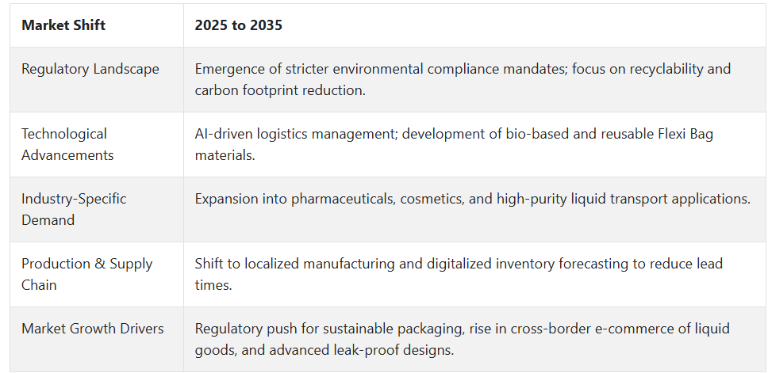Click the 2025 to 2035 column header
The width and height of the screenshot is (768, 373).
click(239, 25)
